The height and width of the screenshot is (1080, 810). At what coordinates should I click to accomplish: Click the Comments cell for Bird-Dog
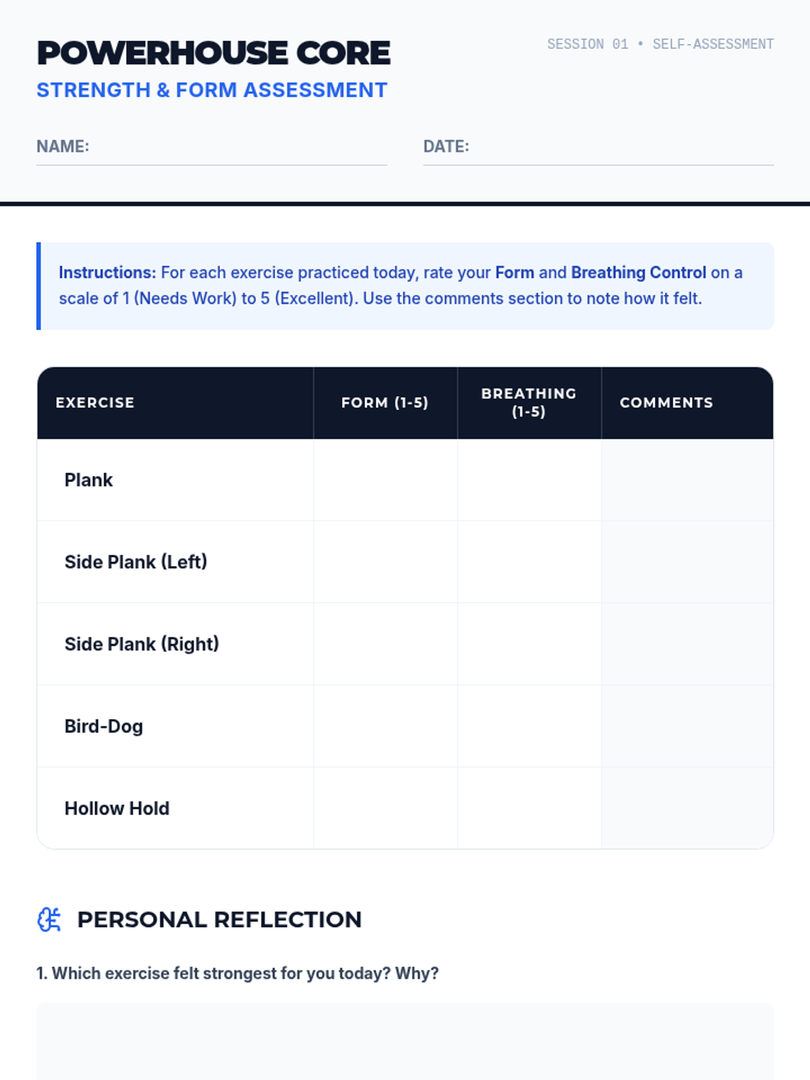687,726
